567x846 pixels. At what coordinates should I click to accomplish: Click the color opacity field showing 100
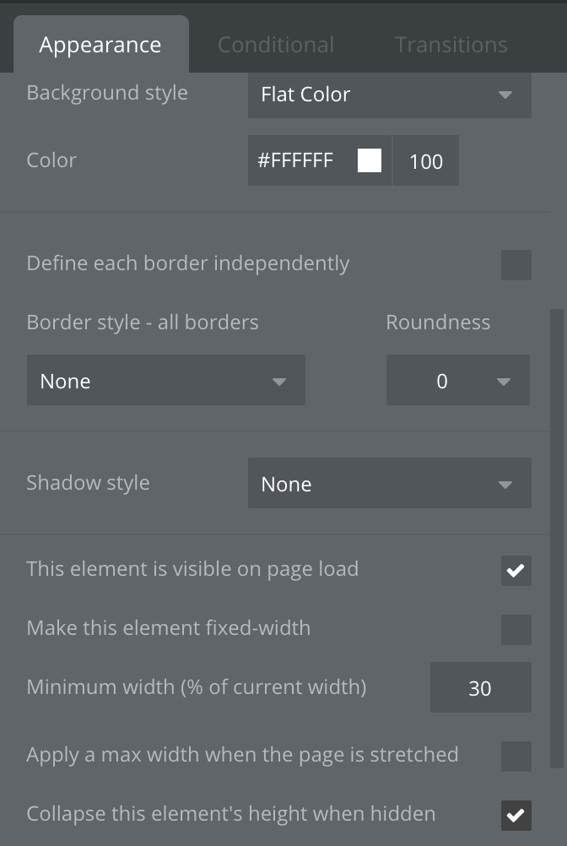tap(425, 160)
